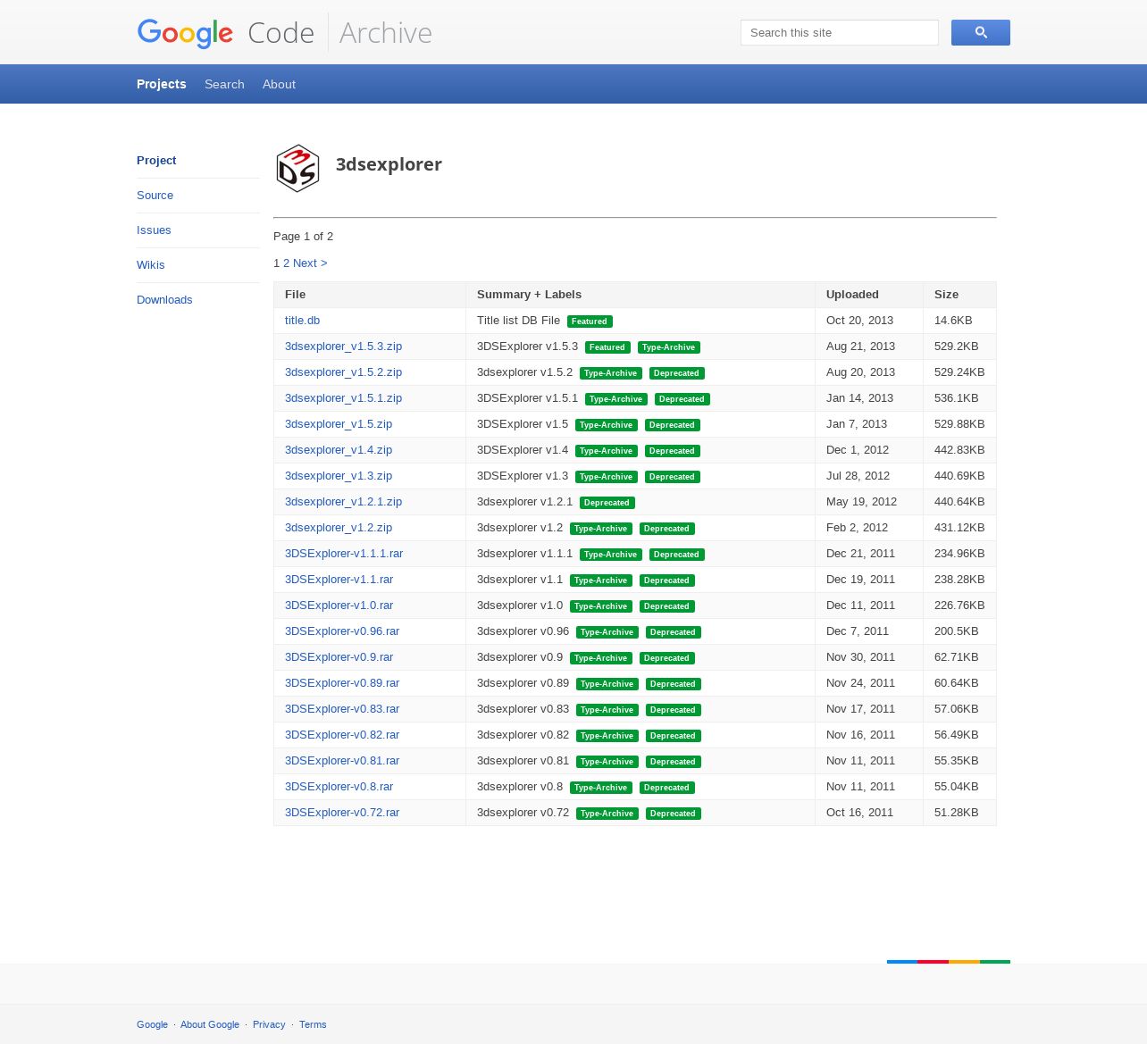The height and width of the screenshot is (1044, 1147).
Task: Download 3dsexplorer_v1.5.3.zip
Action: click(x=343, y=347)
